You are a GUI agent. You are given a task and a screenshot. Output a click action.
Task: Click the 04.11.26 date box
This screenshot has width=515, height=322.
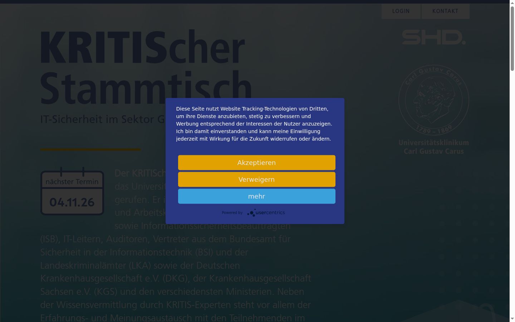click(72, 202)
